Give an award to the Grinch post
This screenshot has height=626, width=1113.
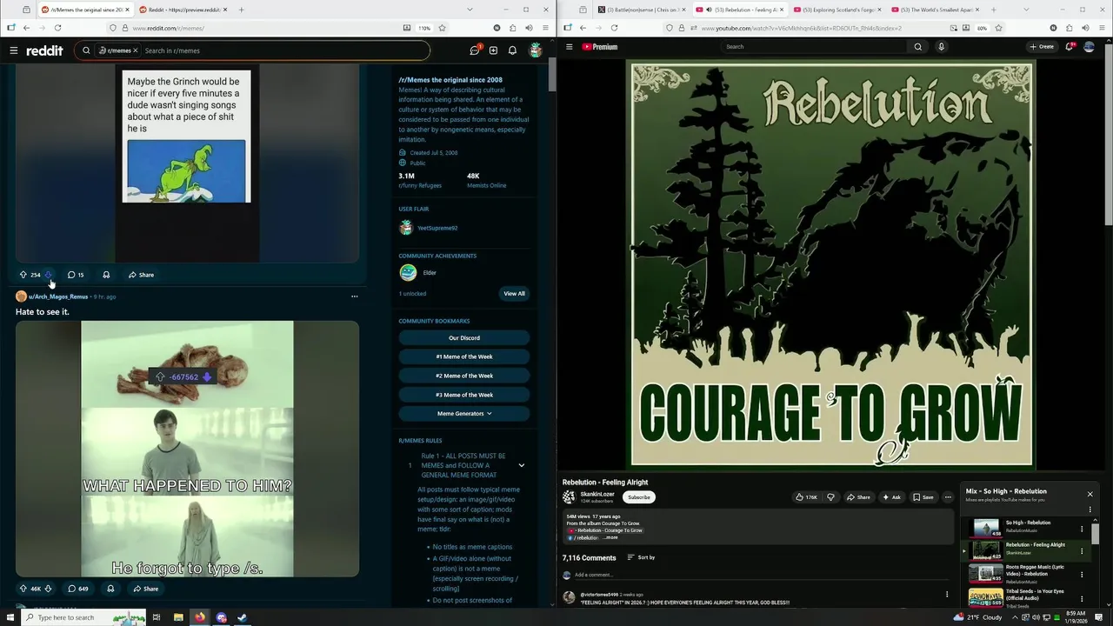(x=106, y=275)
